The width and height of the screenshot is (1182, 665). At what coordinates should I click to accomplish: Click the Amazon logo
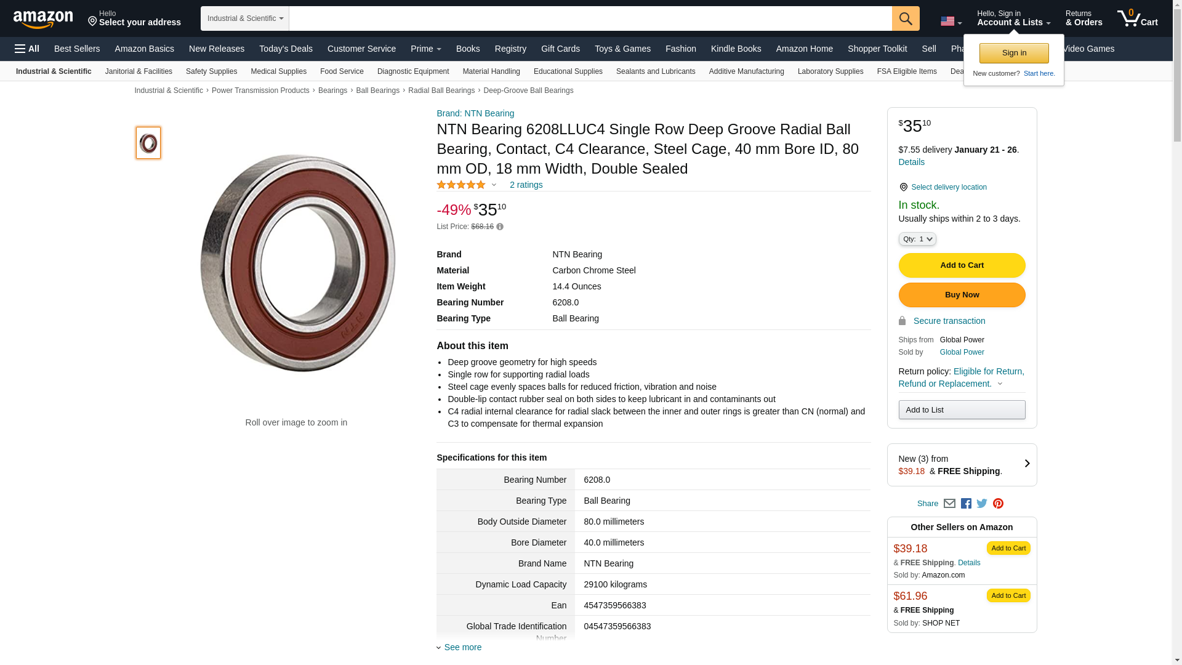(x=43, y=19)
